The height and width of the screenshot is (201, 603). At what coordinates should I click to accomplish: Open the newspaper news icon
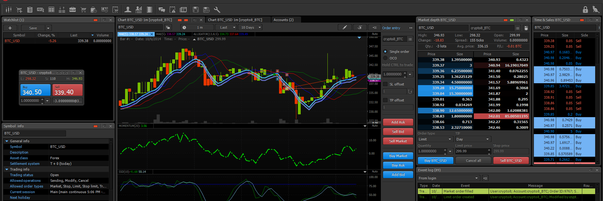(183, 10)
